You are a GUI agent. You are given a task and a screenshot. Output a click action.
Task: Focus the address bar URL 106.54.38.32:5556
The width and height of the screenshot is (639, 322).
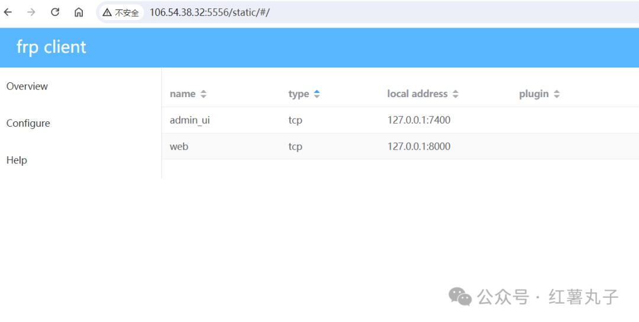coord(209,12)
